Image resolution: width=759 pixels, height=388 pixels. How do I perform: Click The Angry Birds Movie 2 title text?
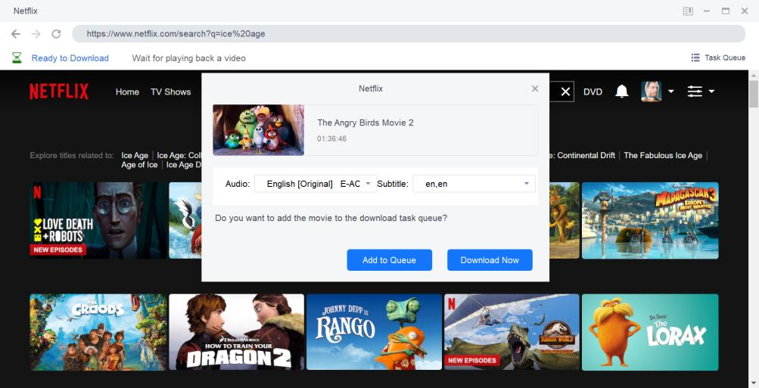click(x=366, y=123)
